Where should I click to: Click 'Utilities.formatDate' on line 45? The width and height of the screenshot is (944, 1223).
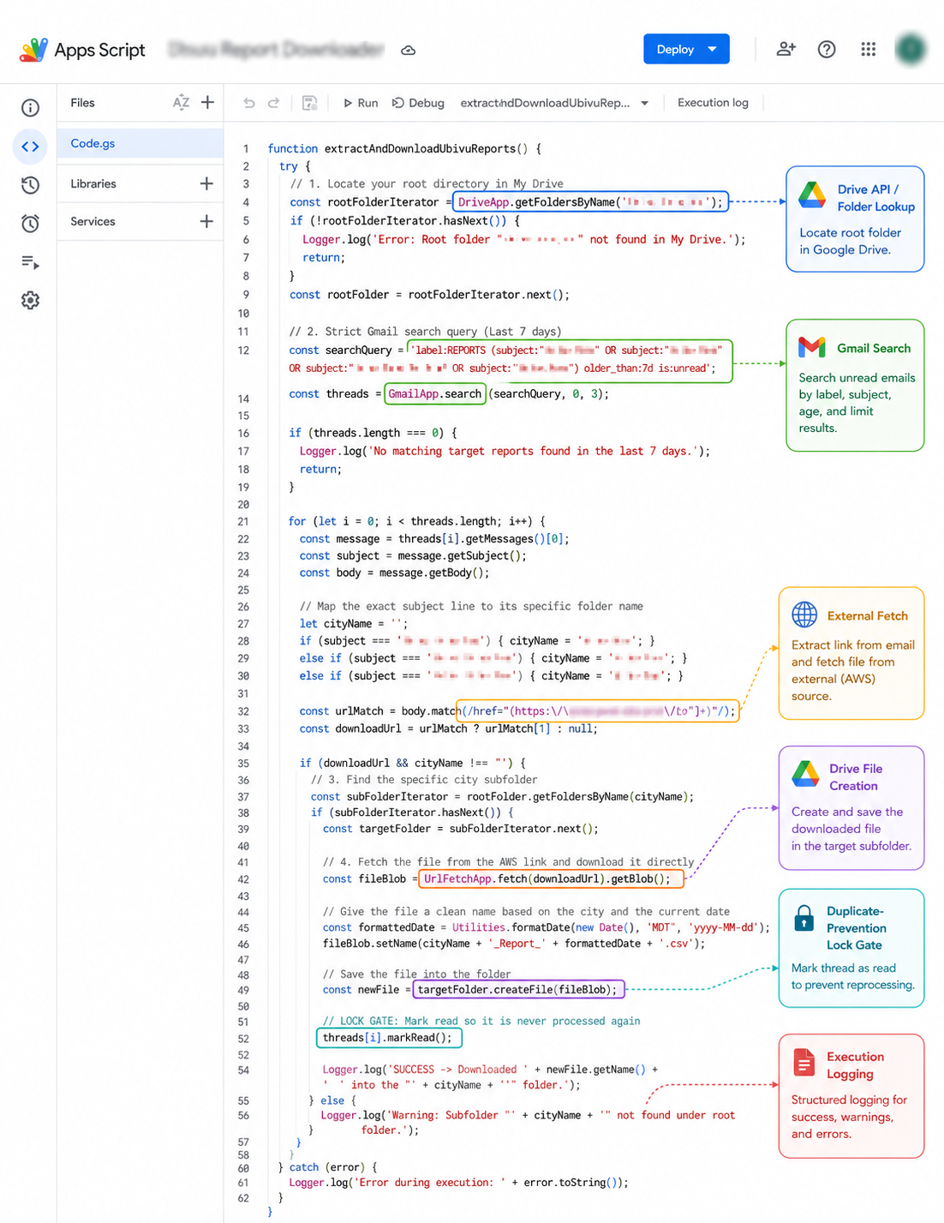(x=511, y=927)
